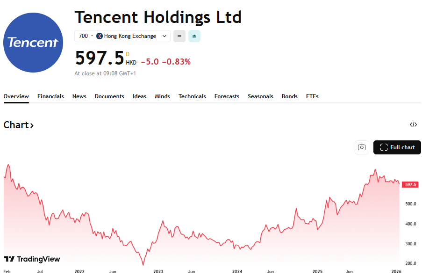Click the Hong Kong Exchange logo icon
The height and width of the screenshot is (277, 422).
click(100, 36)
